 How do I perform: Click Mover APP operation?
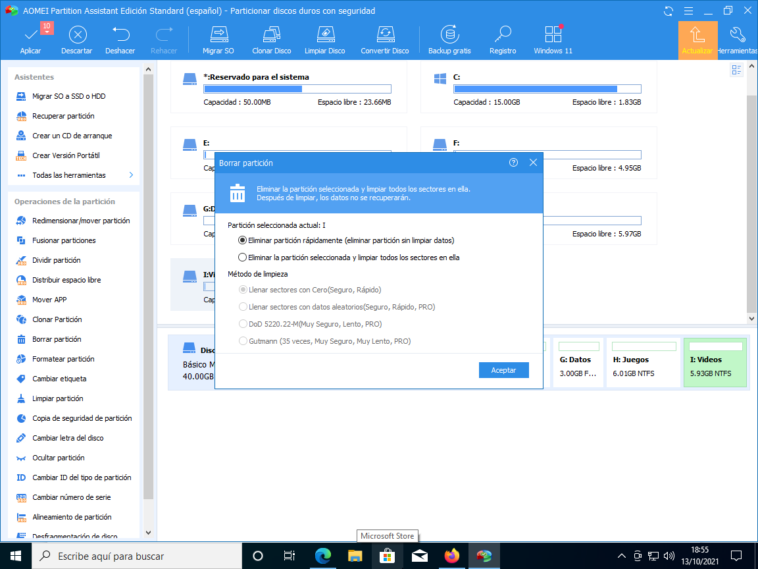pyautogui.click(x=49, y=300)
